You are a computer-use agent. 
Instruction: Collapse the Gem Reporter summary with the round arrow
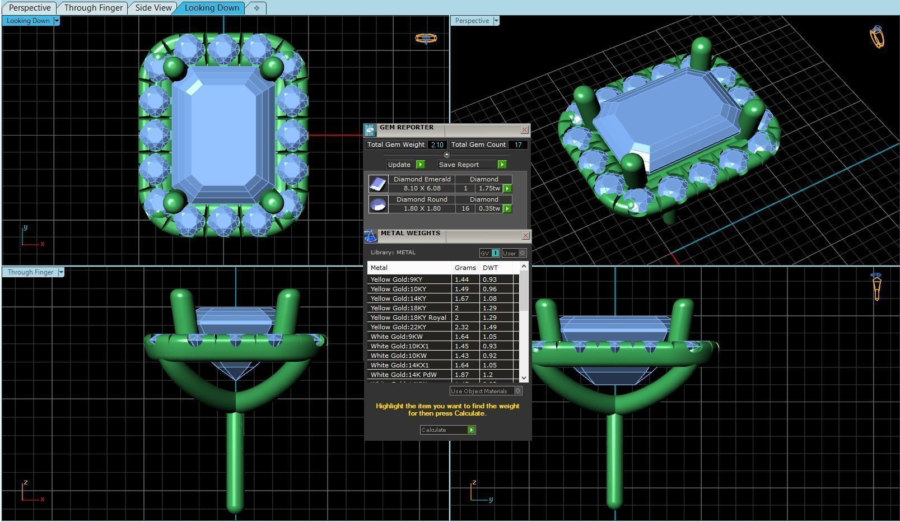coord(446,155)
